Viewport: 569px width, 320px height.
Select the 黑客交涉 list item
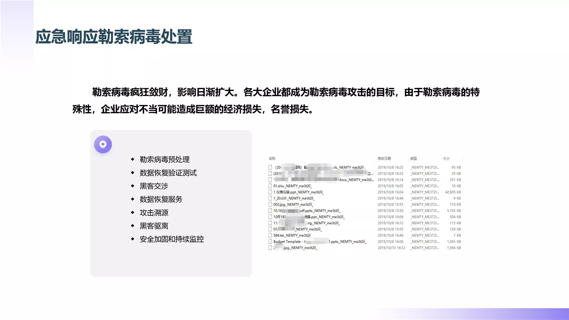pyautogui.click(x=154, y=186)
